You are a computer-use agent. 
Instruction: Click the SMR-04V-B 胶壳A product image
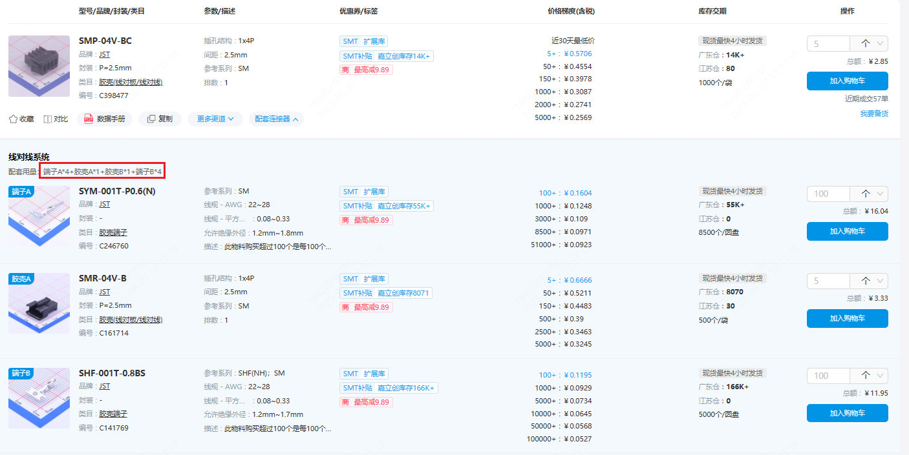39,304
